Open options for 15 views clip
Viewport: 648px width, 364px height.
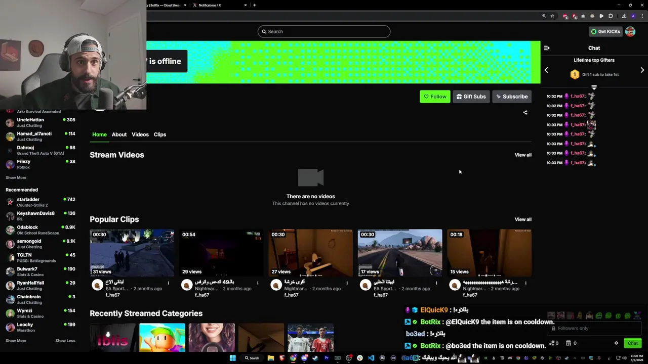click(525, 283)
